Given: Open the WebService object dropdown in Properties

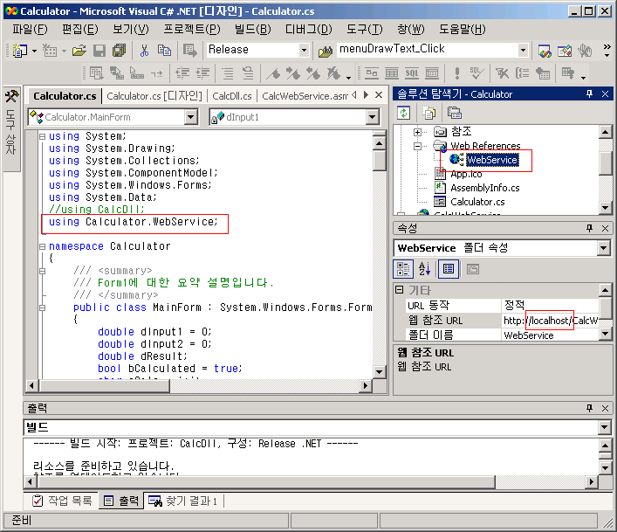Looking at the screenshot, I should pos(602,248).
